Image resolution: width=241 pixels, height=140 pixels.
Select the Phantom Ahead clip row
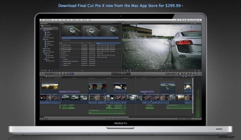point(90,49)
